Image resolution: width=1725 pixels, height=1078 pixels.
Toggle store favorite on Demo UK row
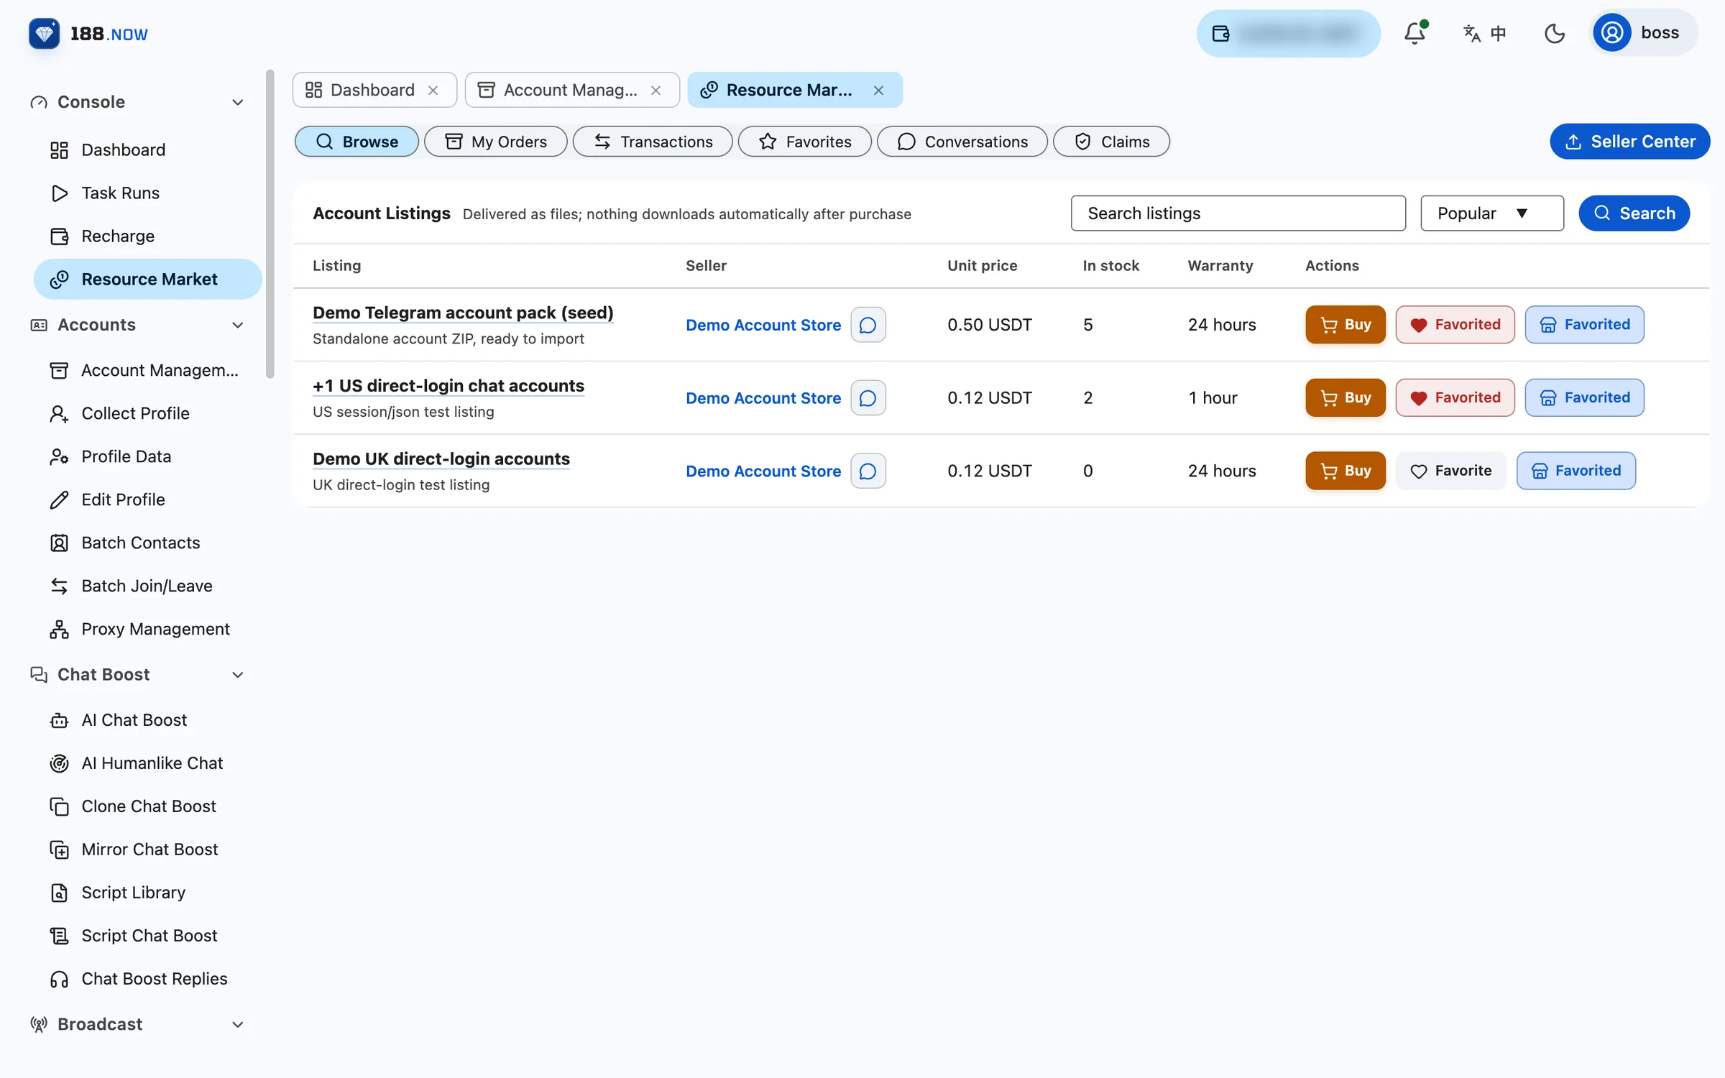(1575, 471)
